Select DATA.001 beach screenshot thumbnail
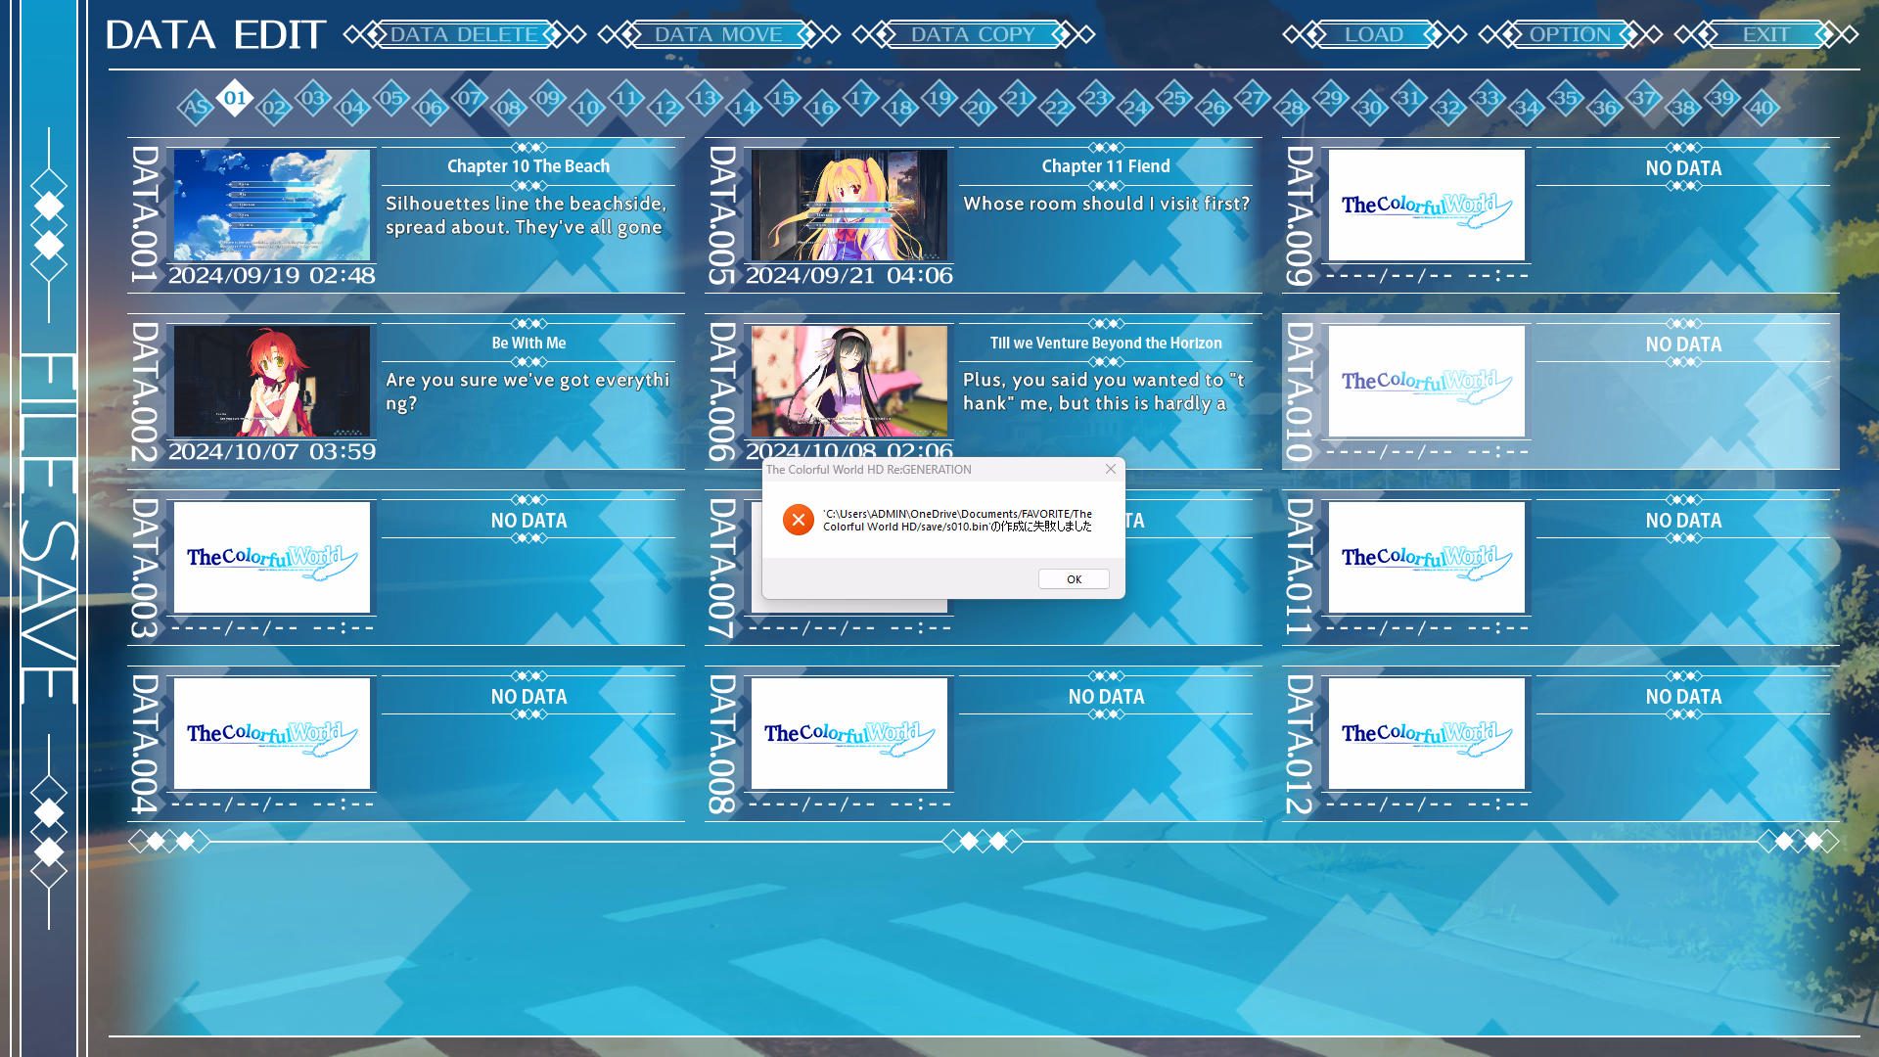Image resolution: width=1879 pixels, height=1057 pixels. [272, 205]
